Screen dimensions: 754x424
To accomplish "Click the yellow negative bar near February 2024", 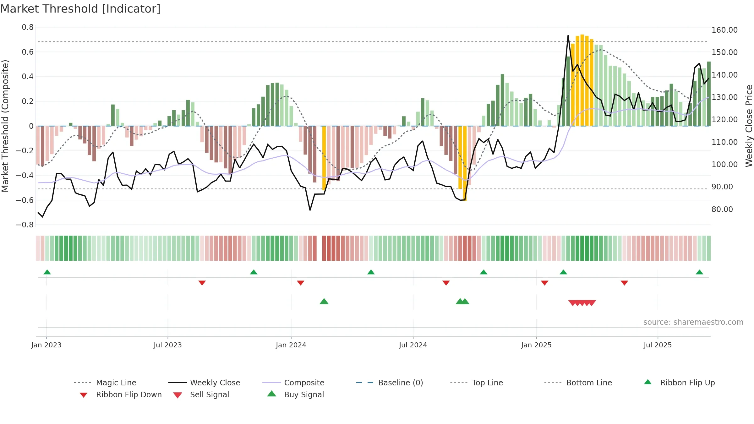I will [324, 158].
